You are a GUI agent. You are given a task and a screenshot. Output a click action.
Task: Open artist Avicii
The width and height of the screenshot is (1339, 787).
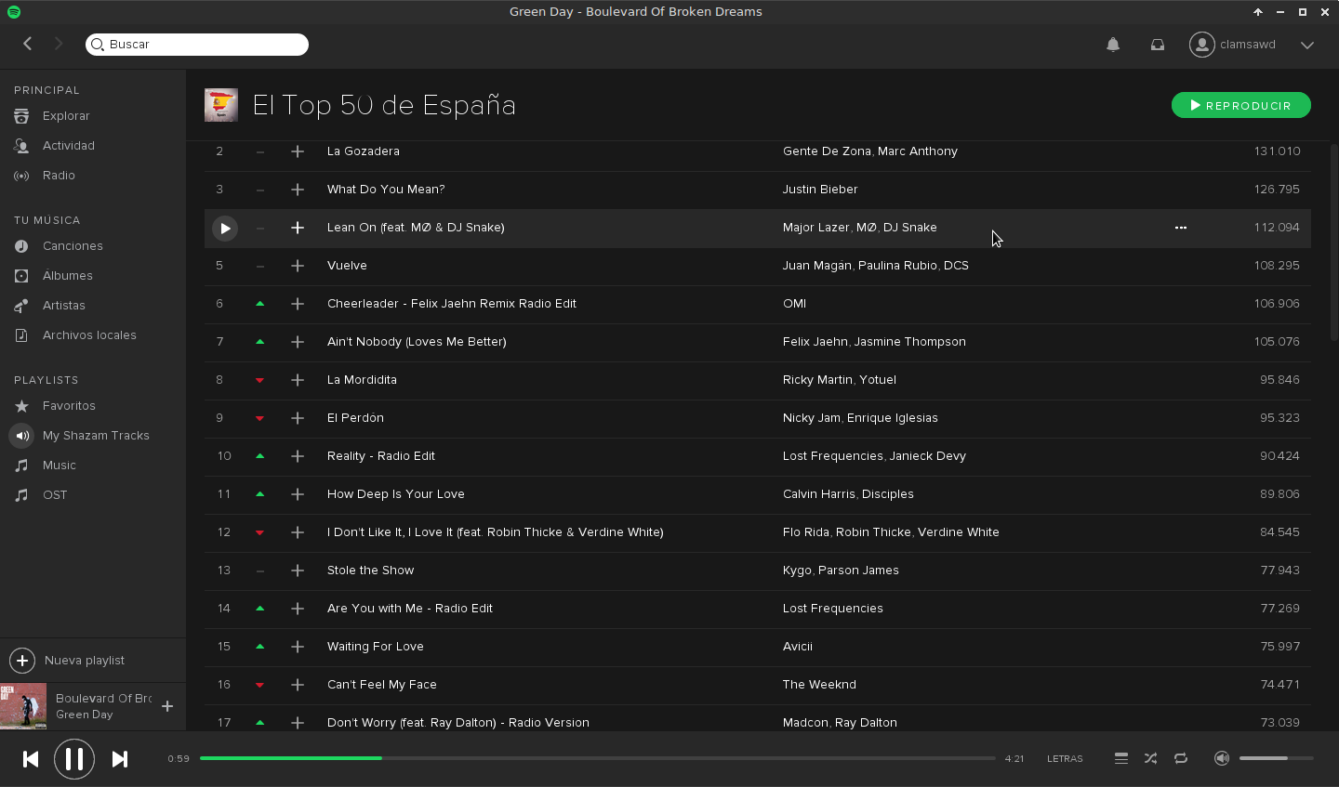coord(798,647)
